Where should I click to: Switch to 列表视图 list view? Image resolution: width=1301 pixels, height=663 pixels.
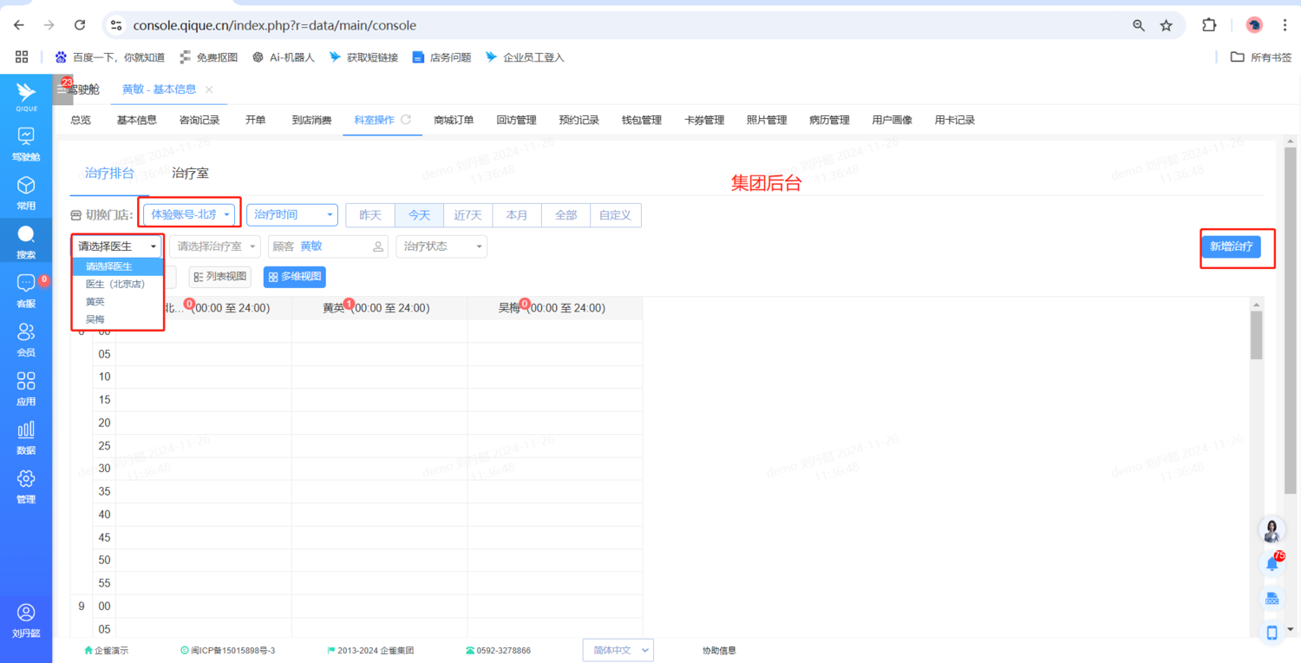pos(220,277)
